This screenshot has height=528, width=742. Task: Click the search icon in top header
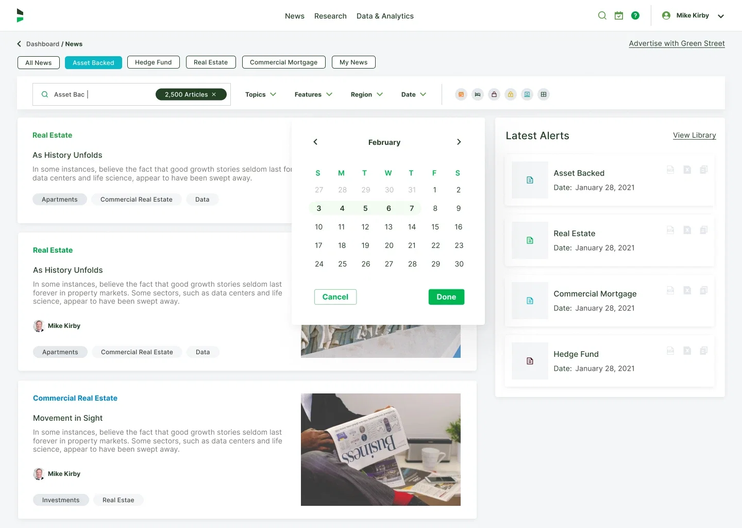(602, 15)
